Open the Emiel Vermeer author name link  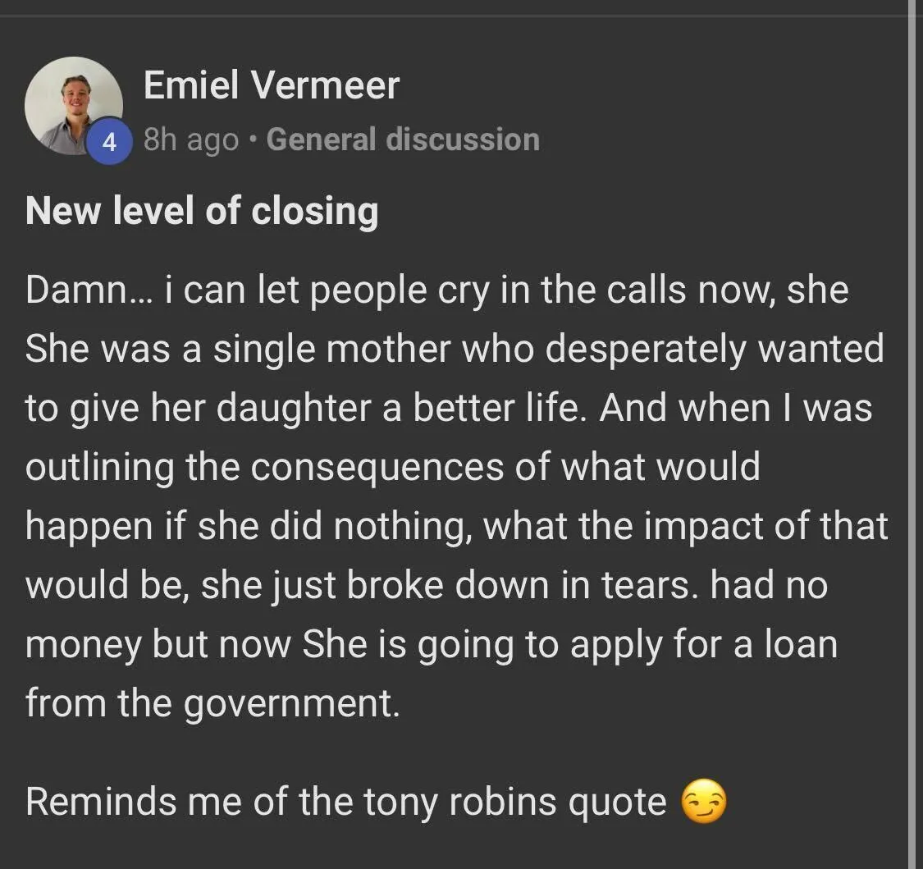pos(272,85)
